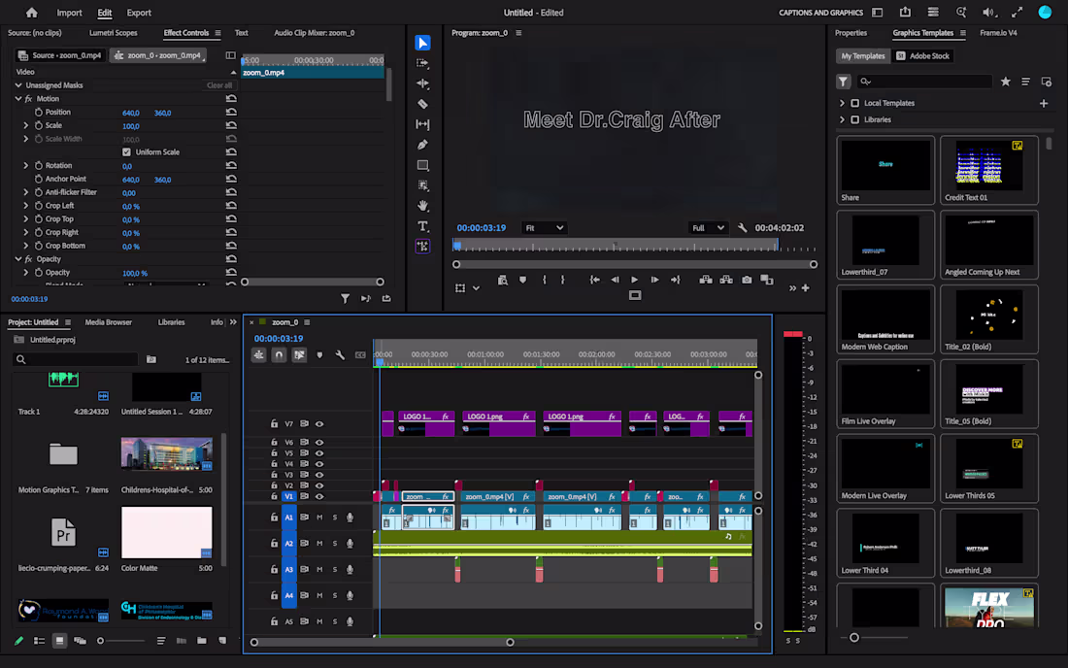Select the Razor tool in toolbar
Image resolution: width=1068 pixels, height=668 pixels.
[422, 104]
